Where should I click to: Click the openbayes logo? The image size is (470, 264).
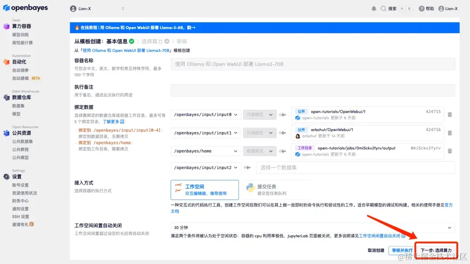pos(25,7)
